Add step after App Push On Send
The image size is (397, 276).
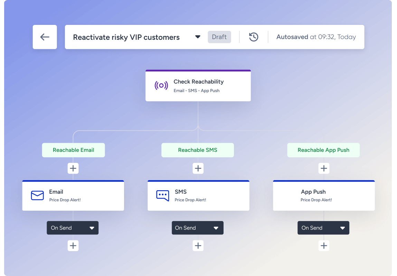click(x=324, y=246)
